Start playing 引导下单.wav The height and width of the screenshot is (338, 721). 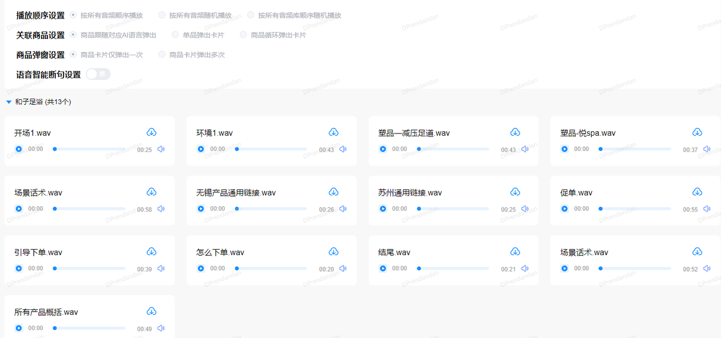click(19, 269)
